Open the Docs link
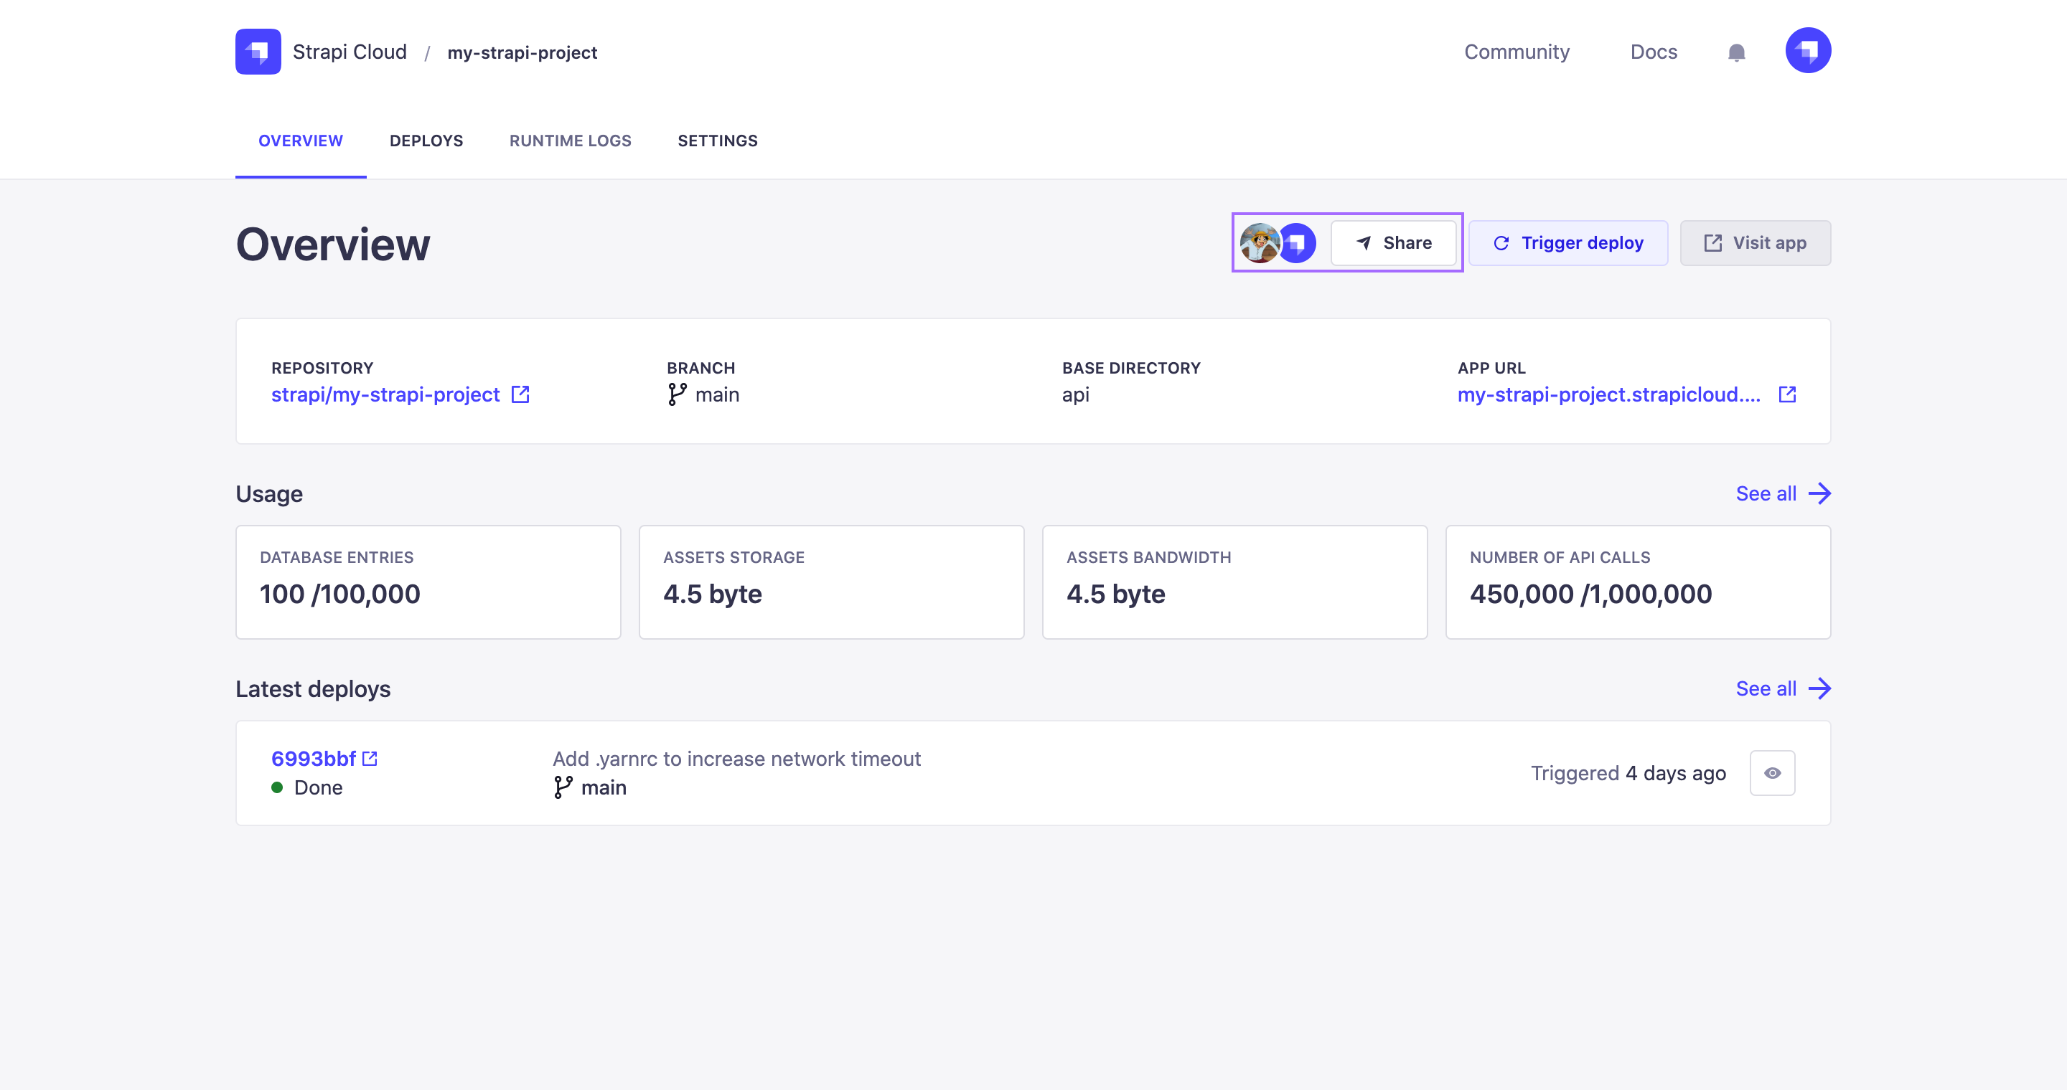Image resolution: width=2067 pixels, height=1090 pixels. 1653,52
